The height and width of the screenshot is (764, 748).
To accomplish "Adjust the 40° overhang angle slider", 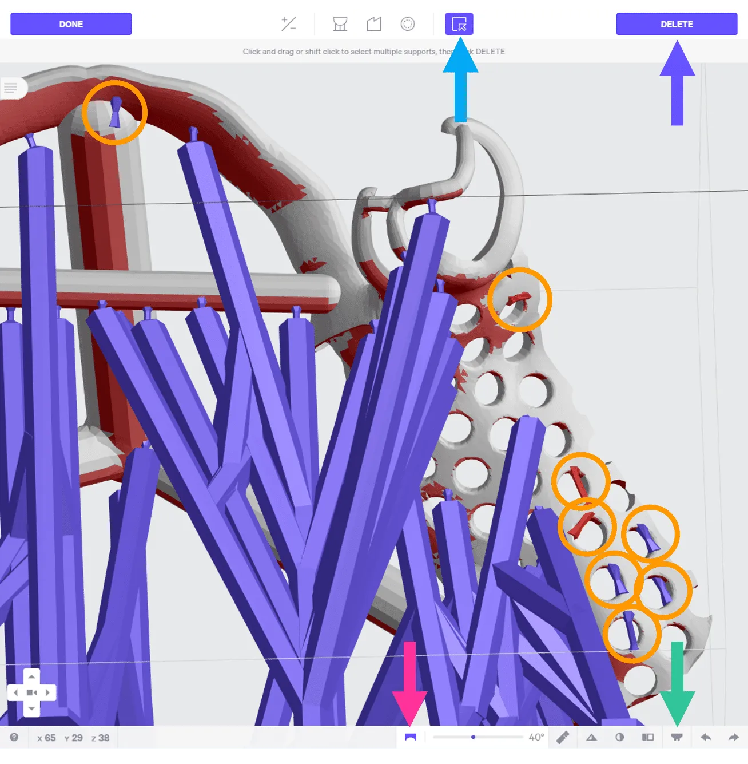I will [478, 737].
